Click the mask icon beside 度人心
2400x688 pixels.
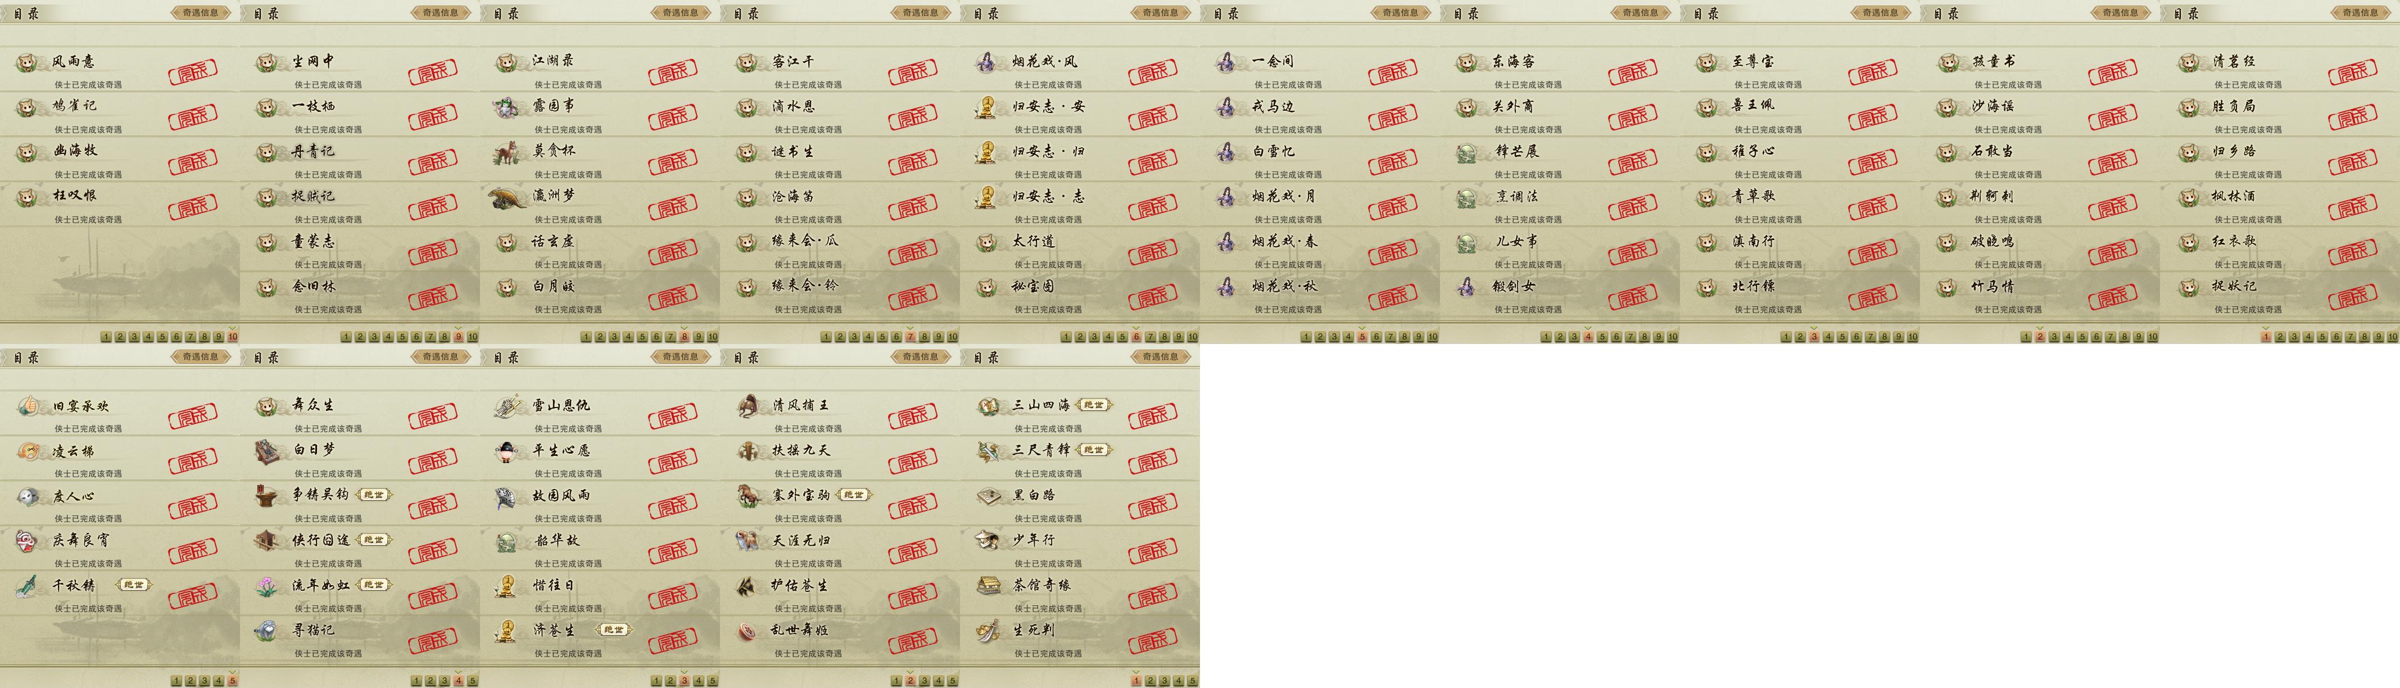28,496
